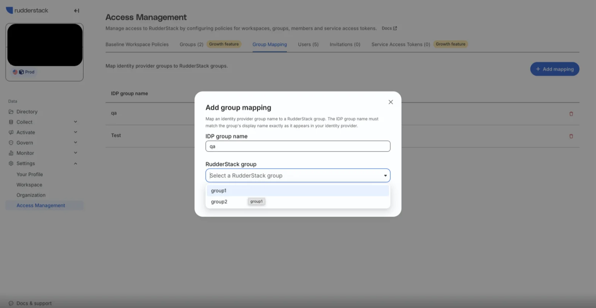Collapse the Settings menu chevron
The height and width of the screenshot is (308, 596).
(x=75, y=163)
